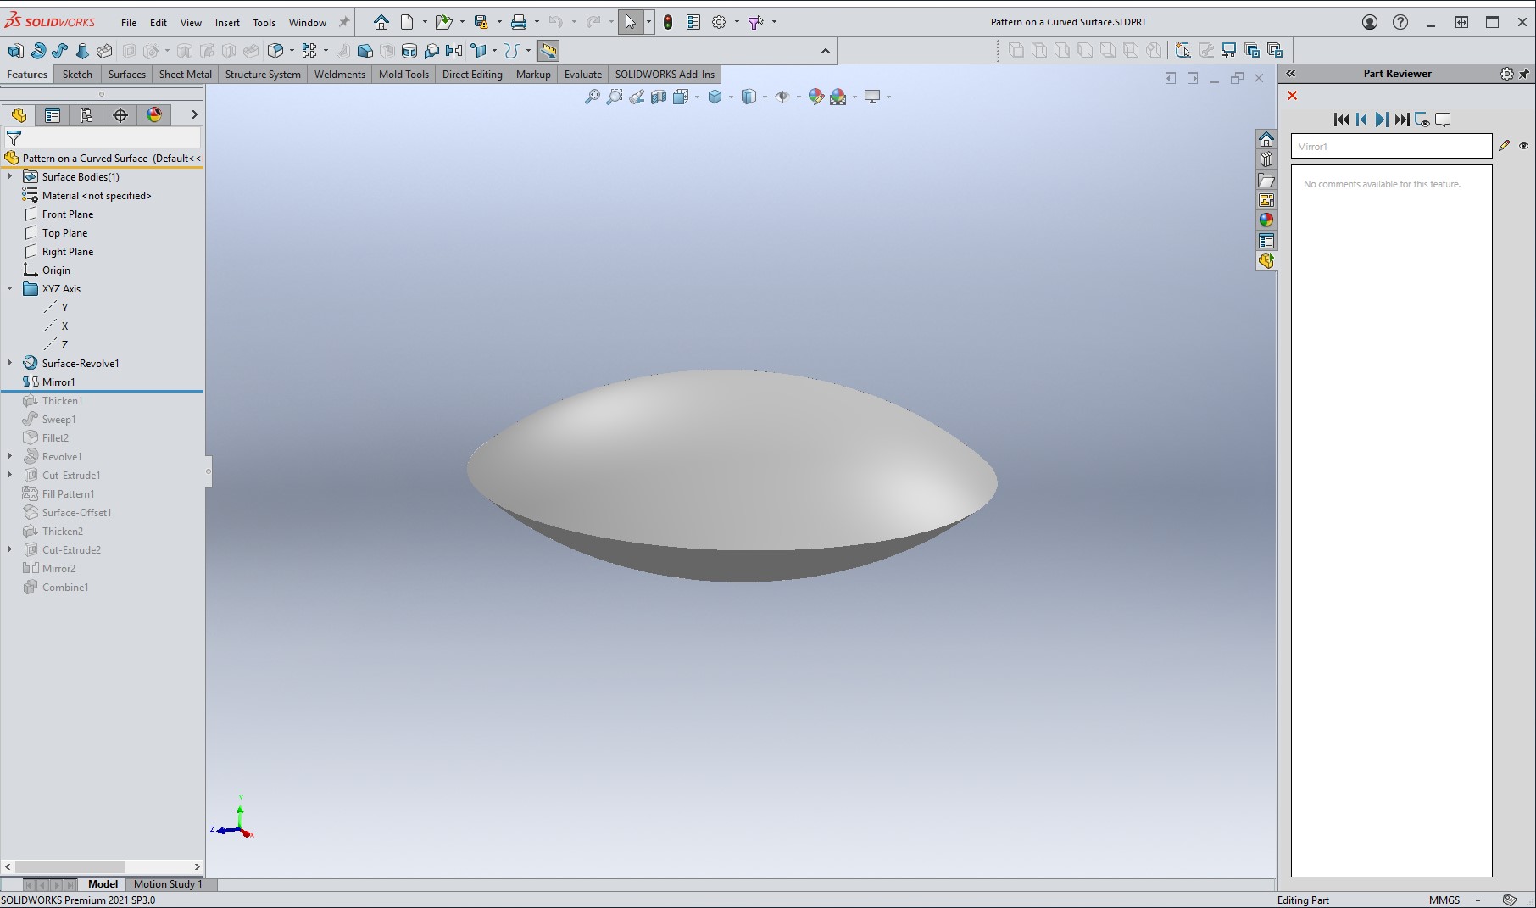Switch to the PropertyManager tab icon
This screenshot has height=908, width=1536.
tap(53, 115)
